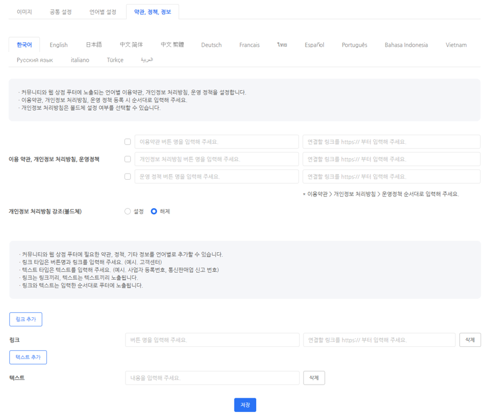Select the Türkçe language tab
This screenshot has width=488, height=416.
coord(115,60)
